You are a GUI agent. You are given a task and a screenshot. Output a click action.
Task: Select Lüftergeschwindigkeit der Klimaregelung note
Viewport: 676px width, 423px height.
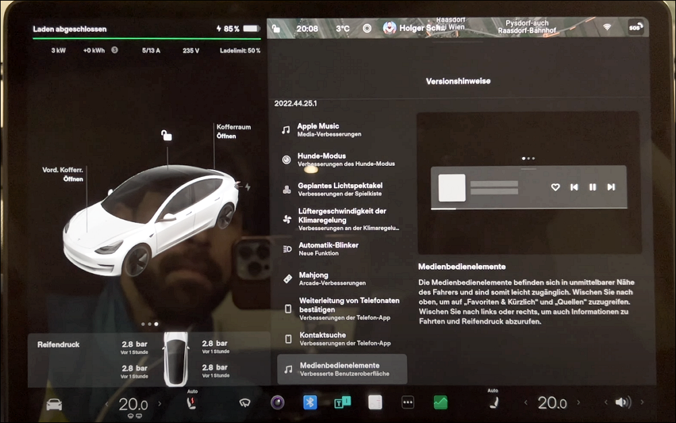click(x=341, y=219)
